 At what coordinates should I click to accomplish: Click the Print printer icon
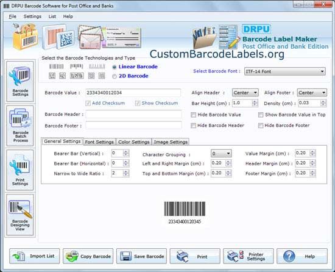(183, 256)
